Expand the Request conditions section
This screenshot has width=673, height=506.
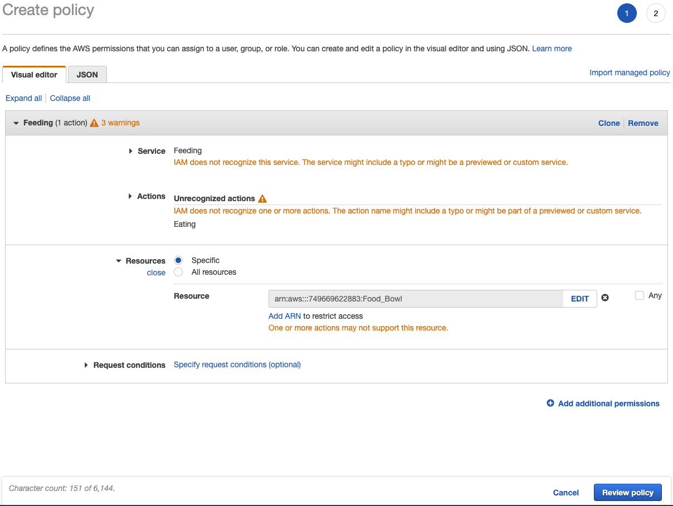point(86,365)
